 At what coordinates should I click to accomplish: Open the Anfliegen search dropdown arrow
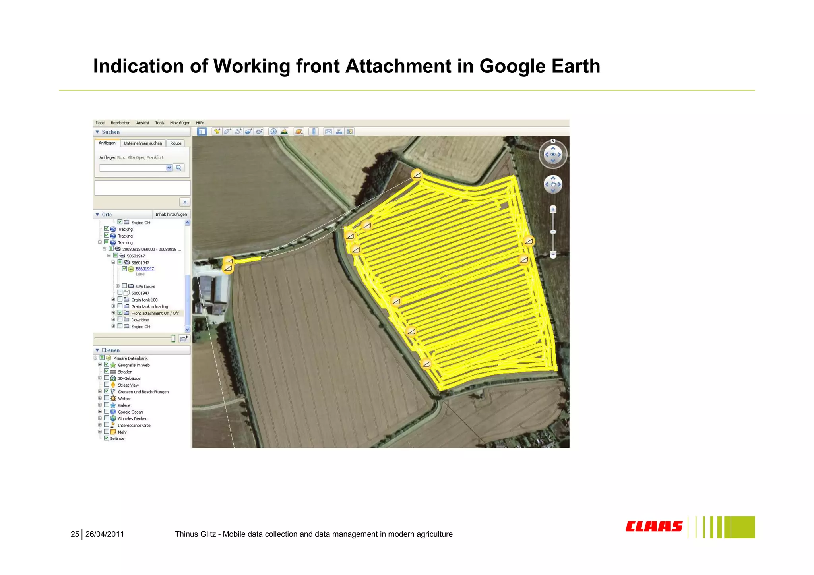coord(169,168)
